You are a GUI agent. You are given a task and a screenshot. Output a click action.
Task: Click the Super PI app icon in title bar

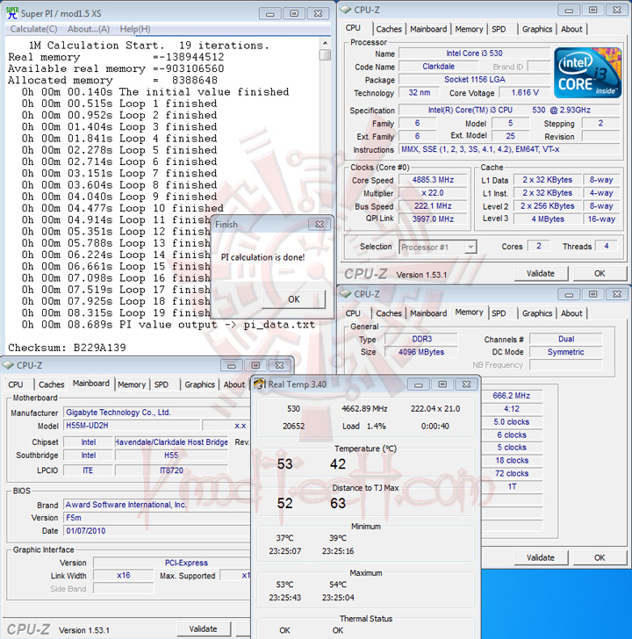coord(12,13)
